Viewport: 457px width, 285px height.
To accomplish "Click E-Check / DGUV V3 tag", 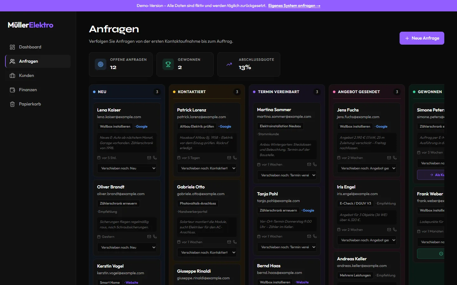I will coord(355,203).
